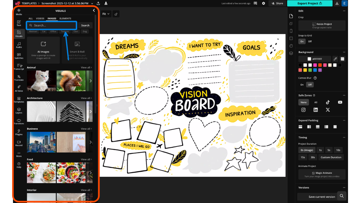Click the kitten image thumbnail under Animal

click(x=41, y=81)
